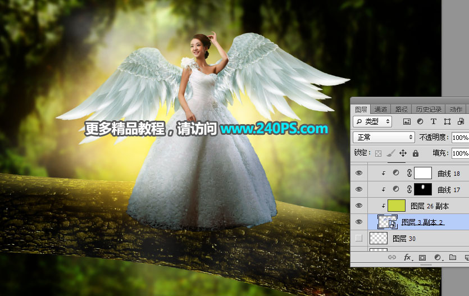Click the 填充 label
The image size is (469, 296).
pos(440,153)
